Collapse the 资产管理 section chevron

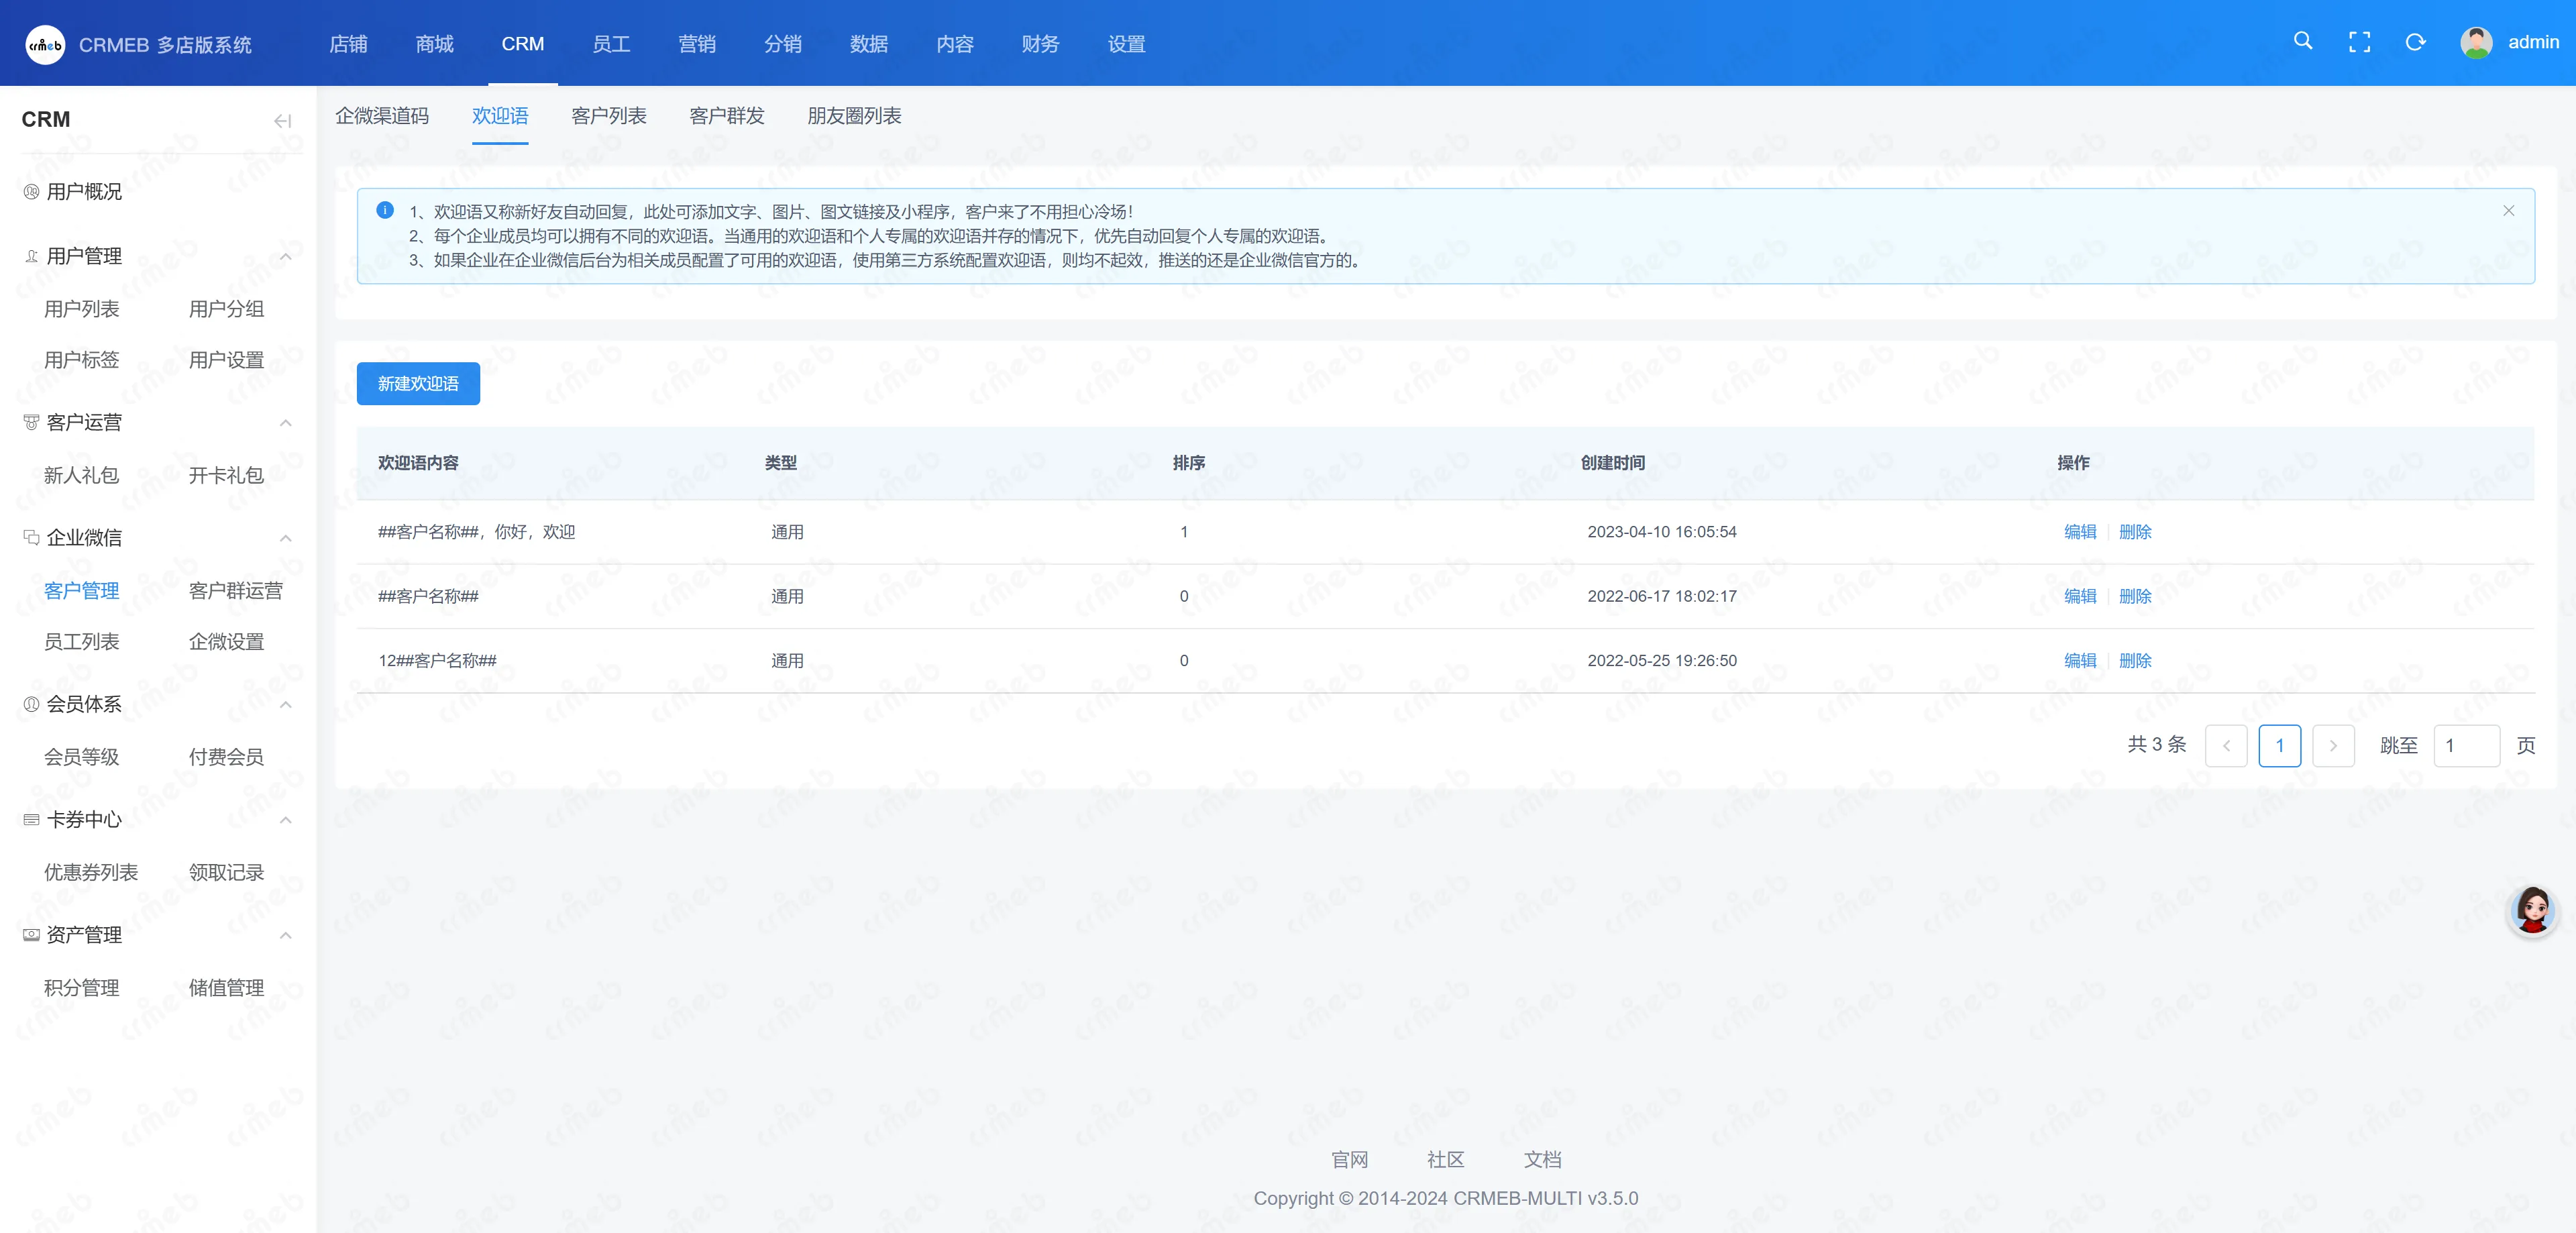(286, 935)
